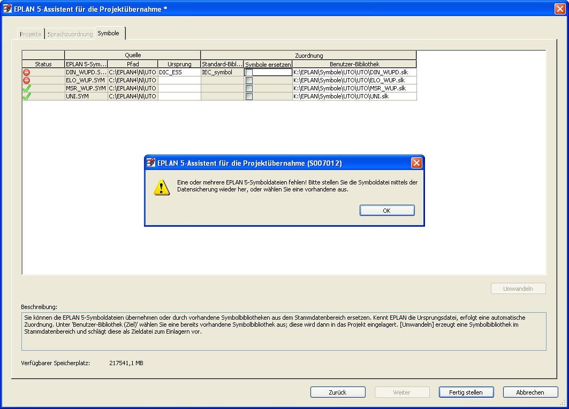This screenshot has height=409, width=569.
Task: Click the Weiter button
Action: coord(401,392)
